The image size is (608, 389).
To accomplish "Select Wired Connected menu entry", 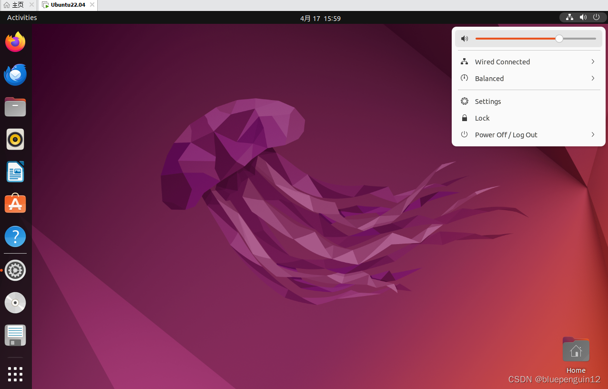I will coord(528,61).
